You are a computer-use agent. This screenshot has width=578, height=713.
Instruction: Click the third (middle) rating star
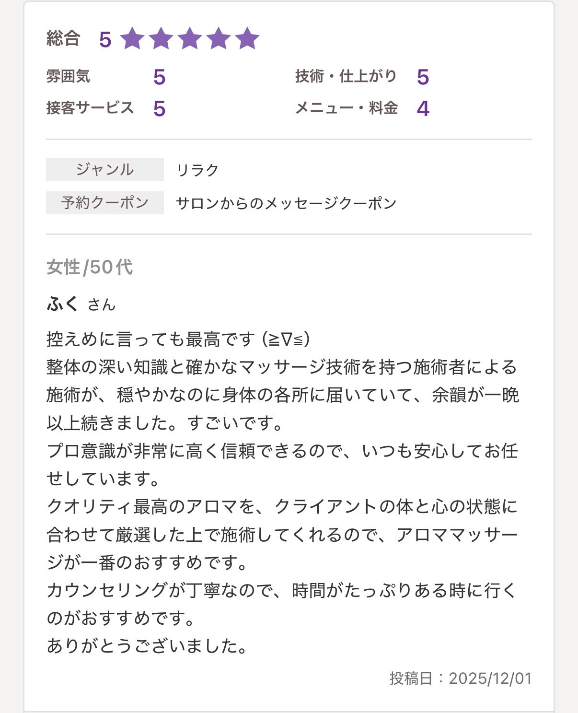point(190,39)
